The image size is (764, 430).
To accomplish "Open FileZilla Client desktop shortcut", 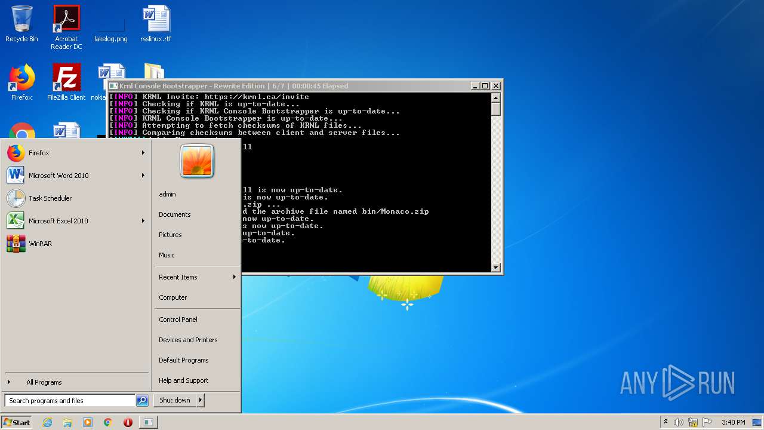I will point(66,82).
